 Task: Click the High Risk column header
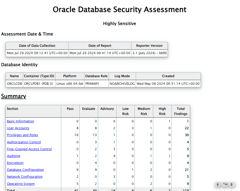162,111
